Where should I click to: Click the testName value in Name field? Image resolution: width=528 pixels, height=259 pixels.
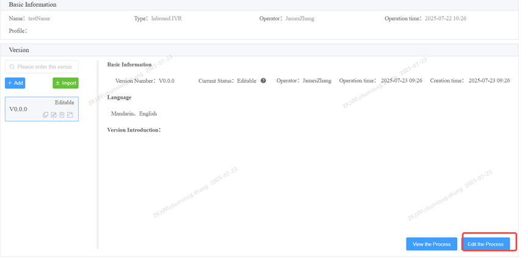point(39,18)
